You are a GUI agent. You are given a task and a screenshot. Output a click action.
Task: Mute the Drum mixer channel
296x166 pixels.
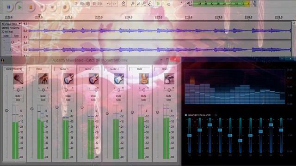[168, 96]
